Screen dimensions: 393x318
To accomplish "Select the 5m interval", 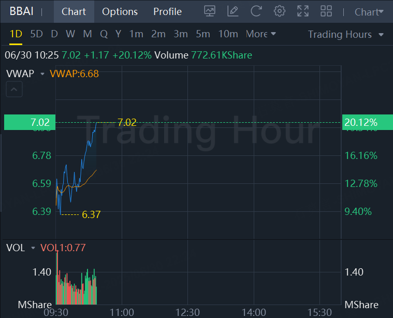I will click(202, 34).
